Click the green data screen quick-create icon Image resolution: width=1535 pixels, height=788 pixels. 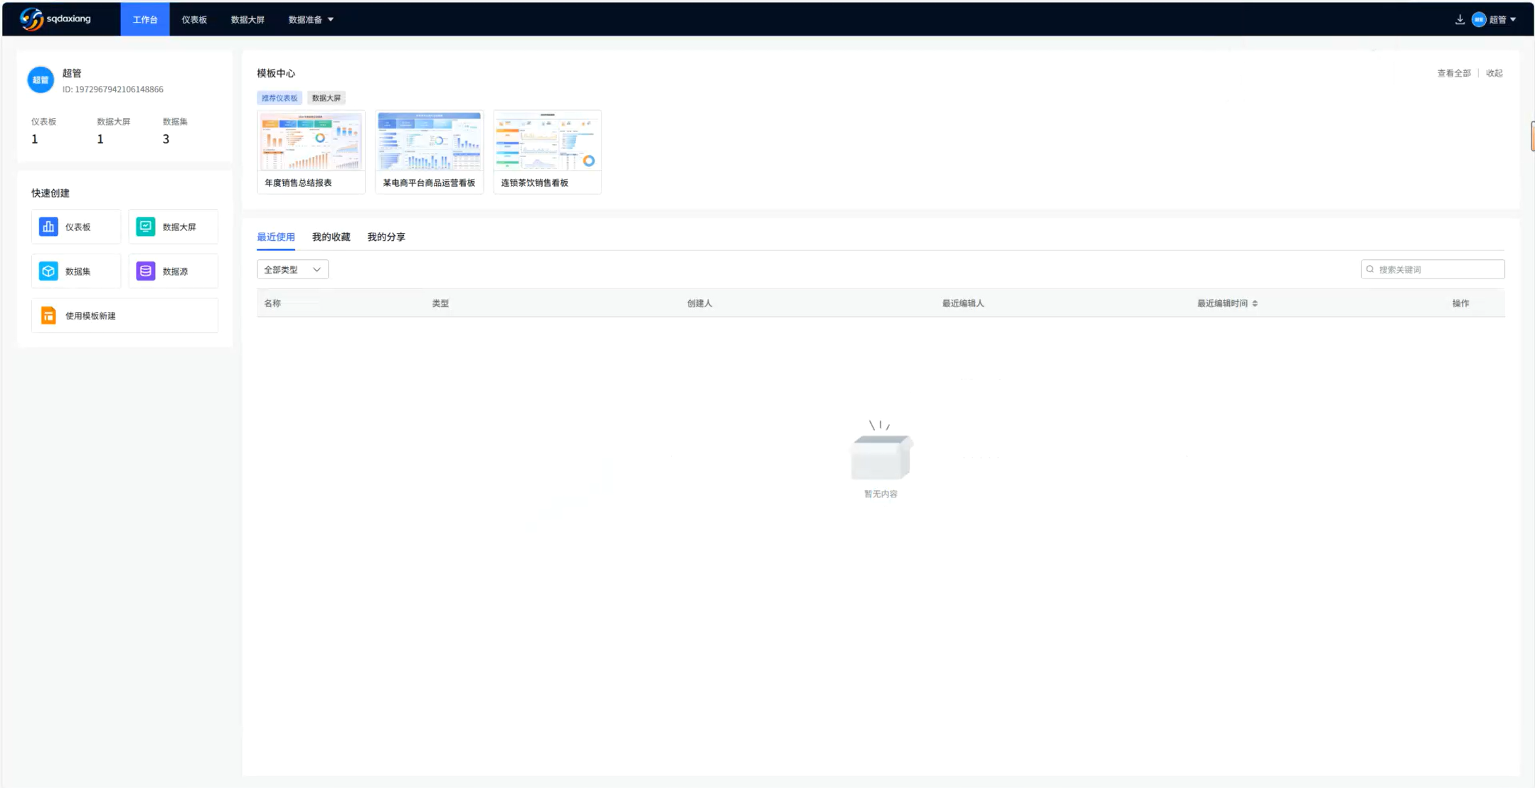(145, 227)
